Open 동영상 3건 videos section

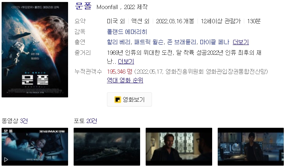tap(15, 121)
